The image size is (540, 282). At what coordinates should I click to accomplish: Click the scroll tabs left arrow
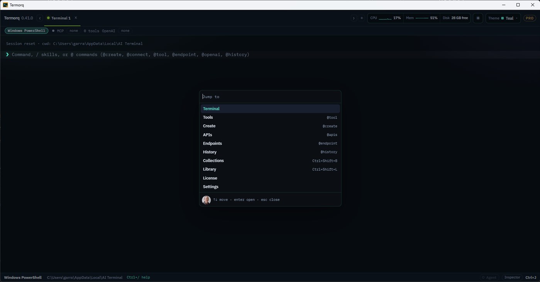40,18
